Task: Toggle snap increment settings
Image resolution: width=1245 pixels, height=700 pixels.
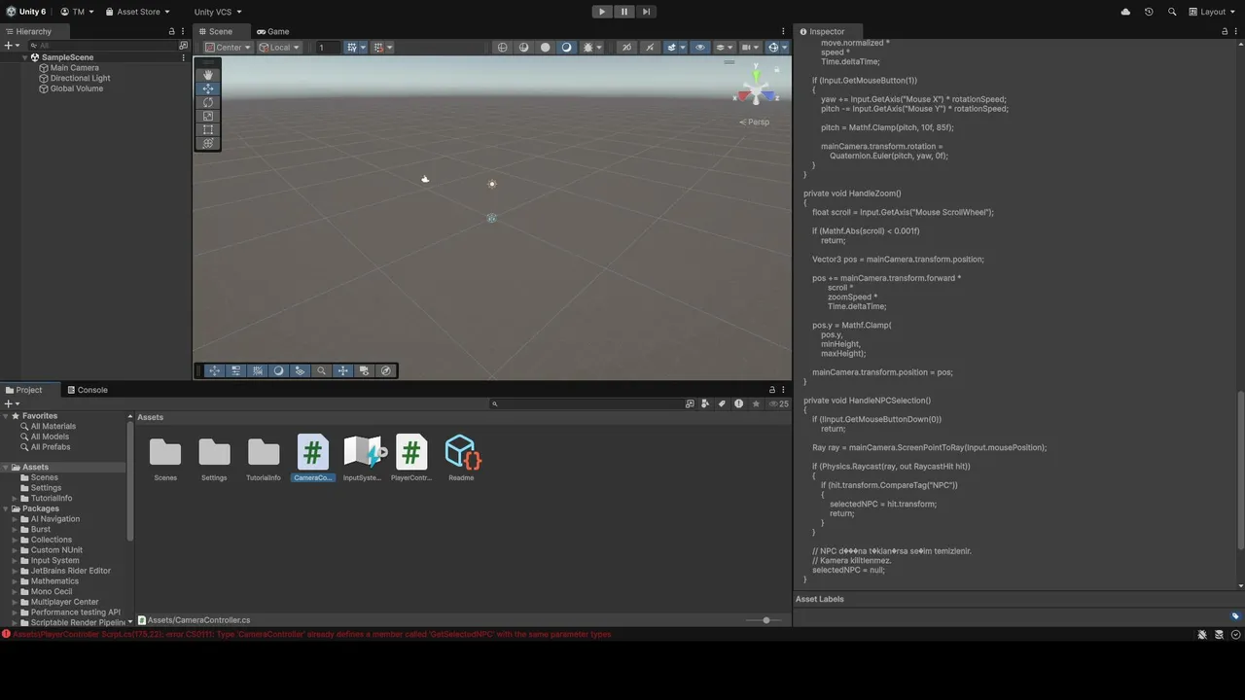Action: (x=378, y=47)
